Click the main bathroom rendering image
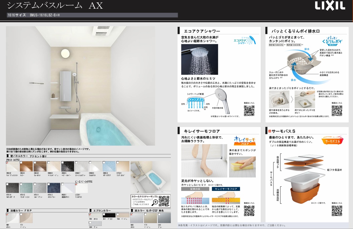 (80, 86)
